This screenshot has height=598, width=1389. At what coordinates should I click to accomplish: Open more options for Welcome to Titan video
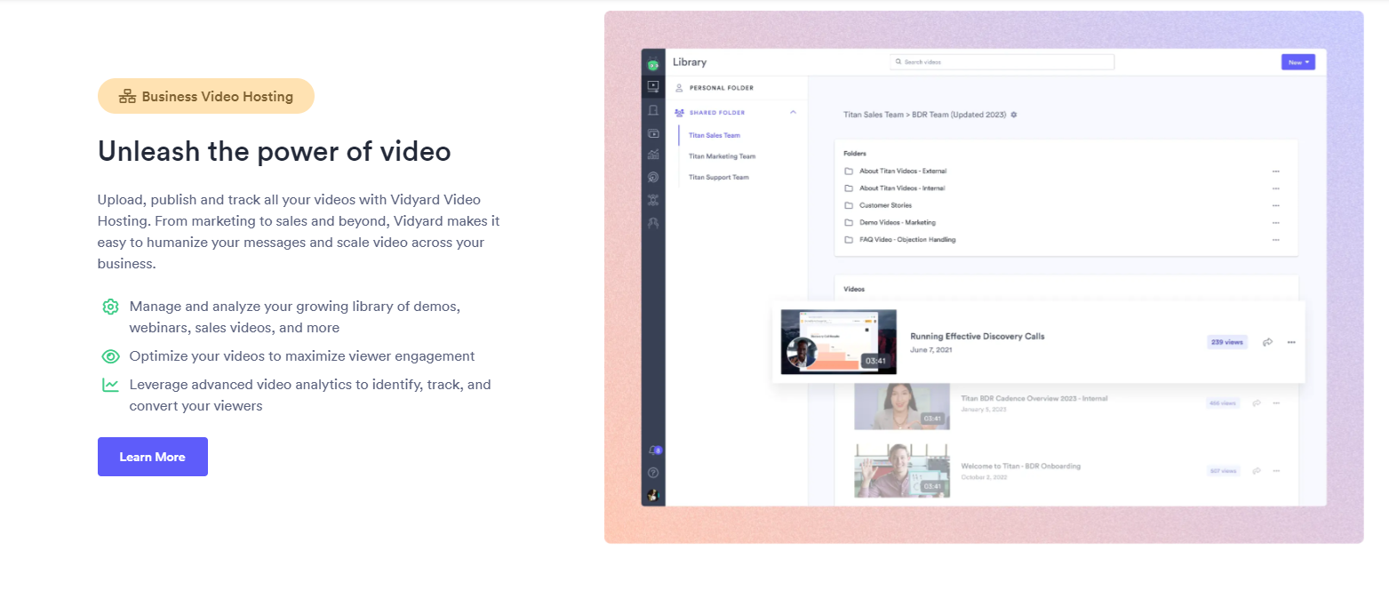point(1276,471)
